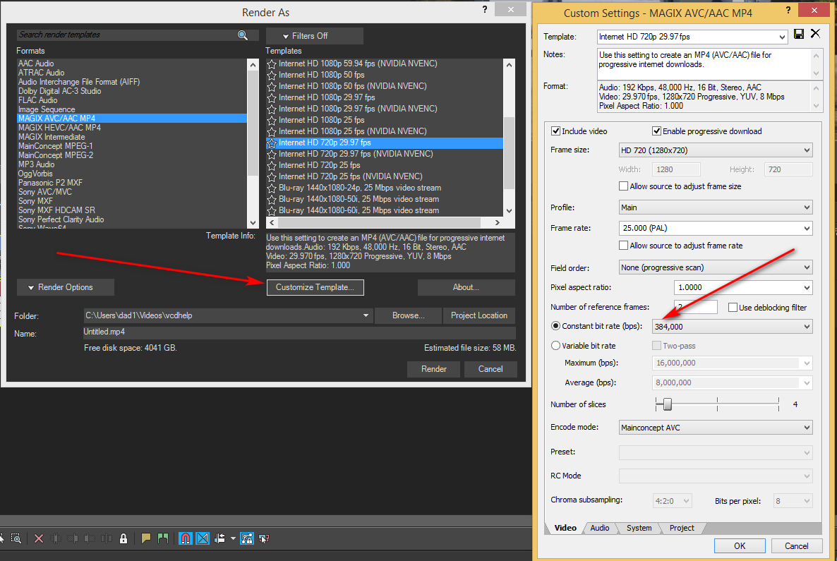Screen dimensions: 837x561
Task: Toggle the Auto Ripple toolbar icon
Action: click(x=219, y=538)
